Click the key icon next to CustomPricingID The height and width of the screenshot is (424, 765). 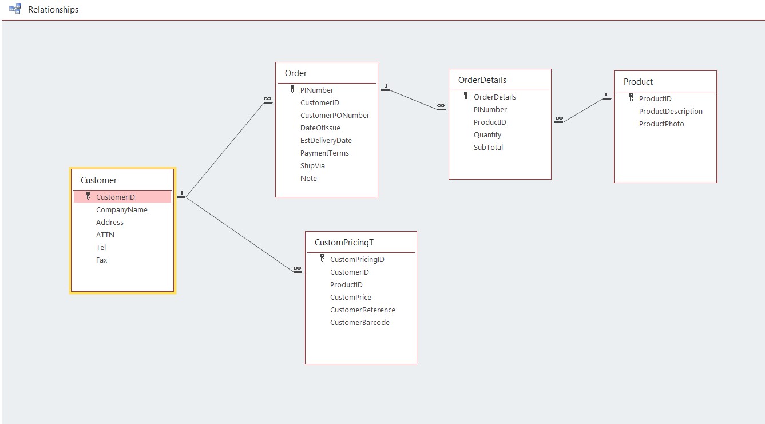point(322,259)
